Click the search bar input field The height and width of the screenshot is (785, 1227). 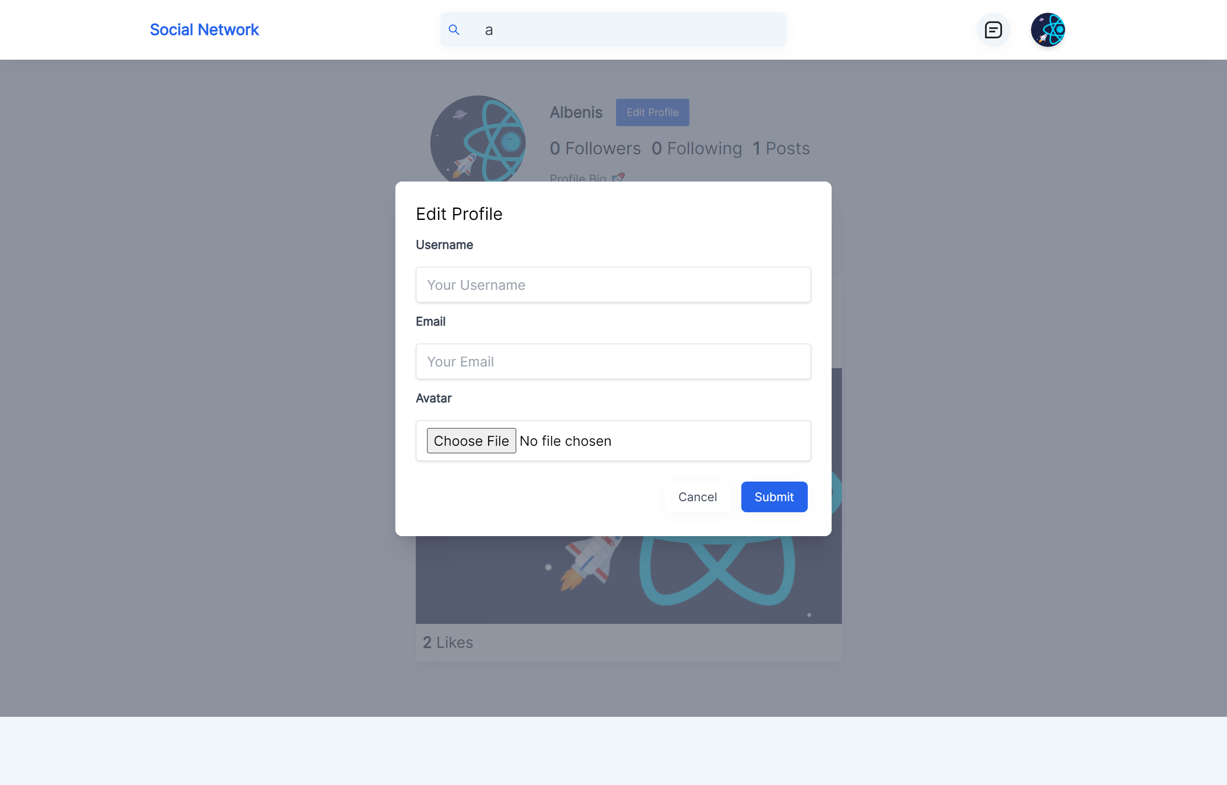[613, 29]
